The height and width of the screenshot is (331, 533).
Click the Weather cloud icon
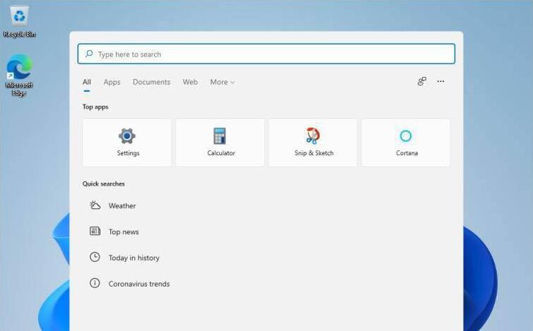[95, 205]
